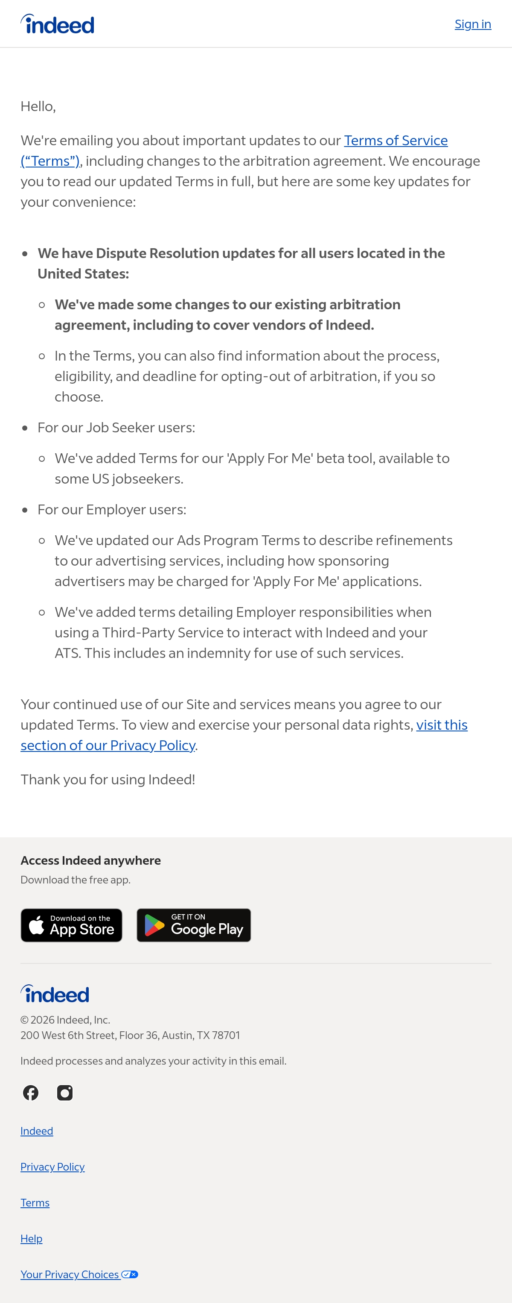Viewport: 512px width, 1303px height.
Task: Open Indeed's Instagram page icon
Action: pos(64,1092)
